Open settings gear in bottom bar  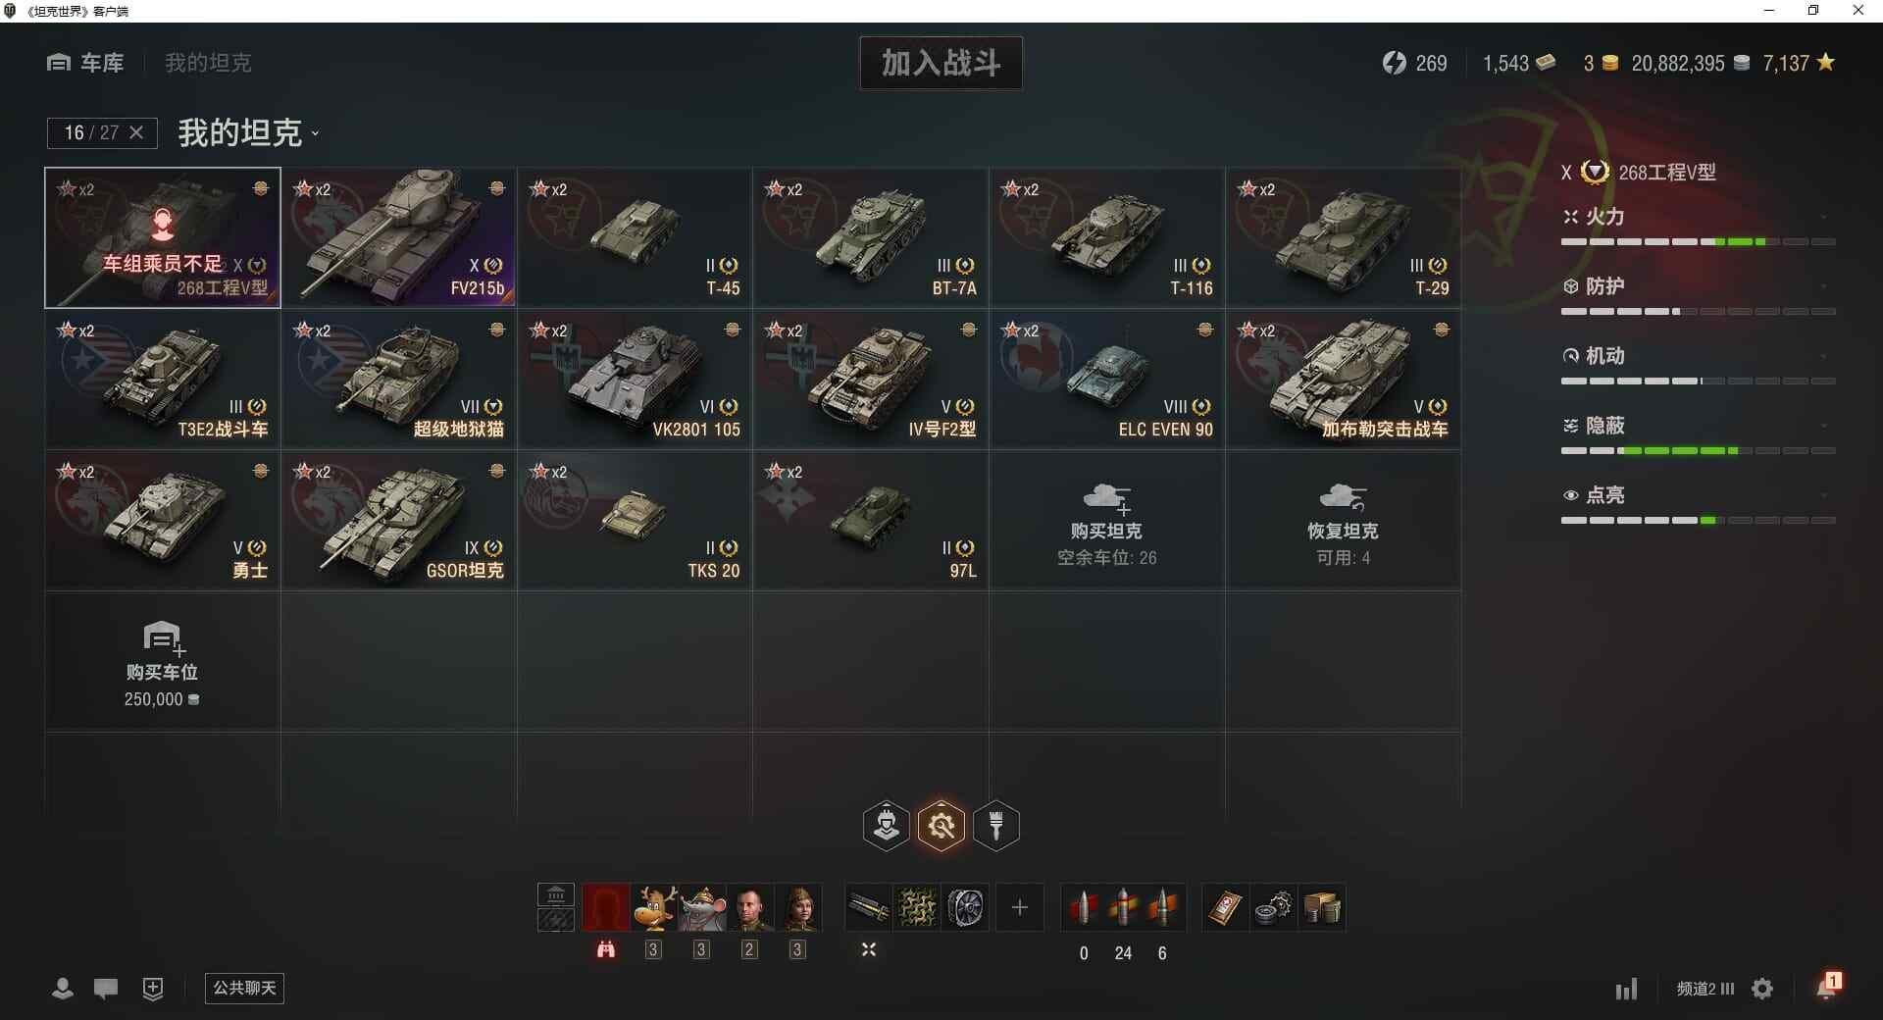(x=1762, y=989)
